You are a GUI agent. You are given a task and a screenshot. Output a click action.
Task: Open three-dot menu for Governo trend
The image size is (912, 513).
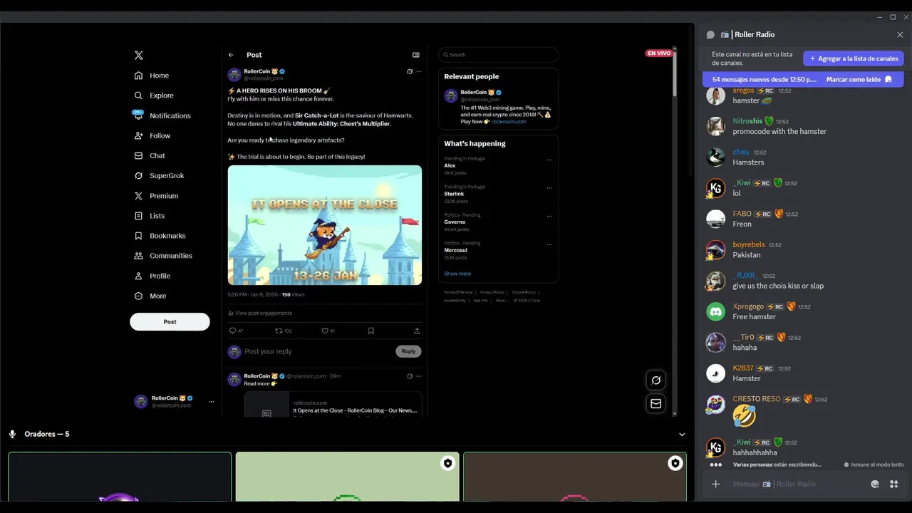pyautogui.click(x=549, y=216)
